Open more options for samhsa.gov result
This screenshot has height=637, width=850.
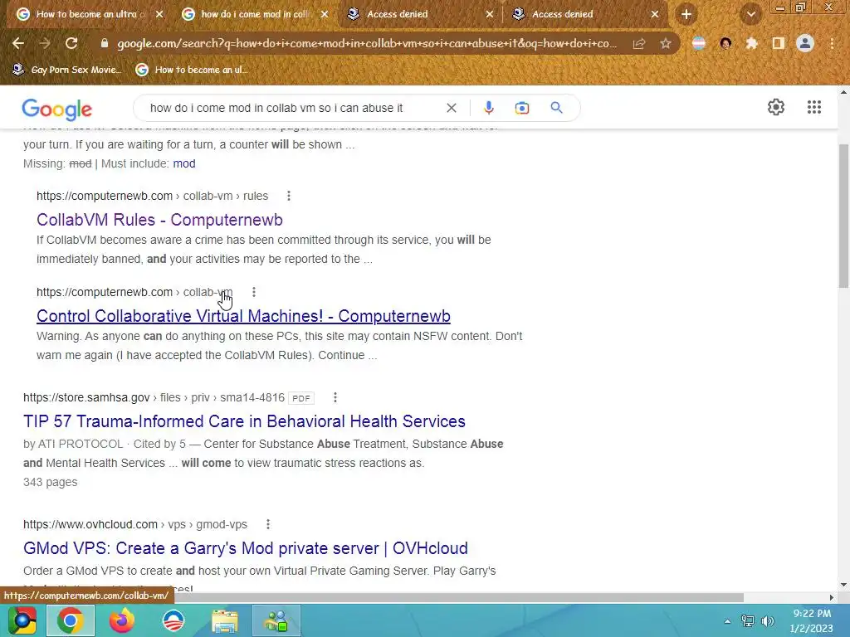pyautogui.click(x=335, y=397)
